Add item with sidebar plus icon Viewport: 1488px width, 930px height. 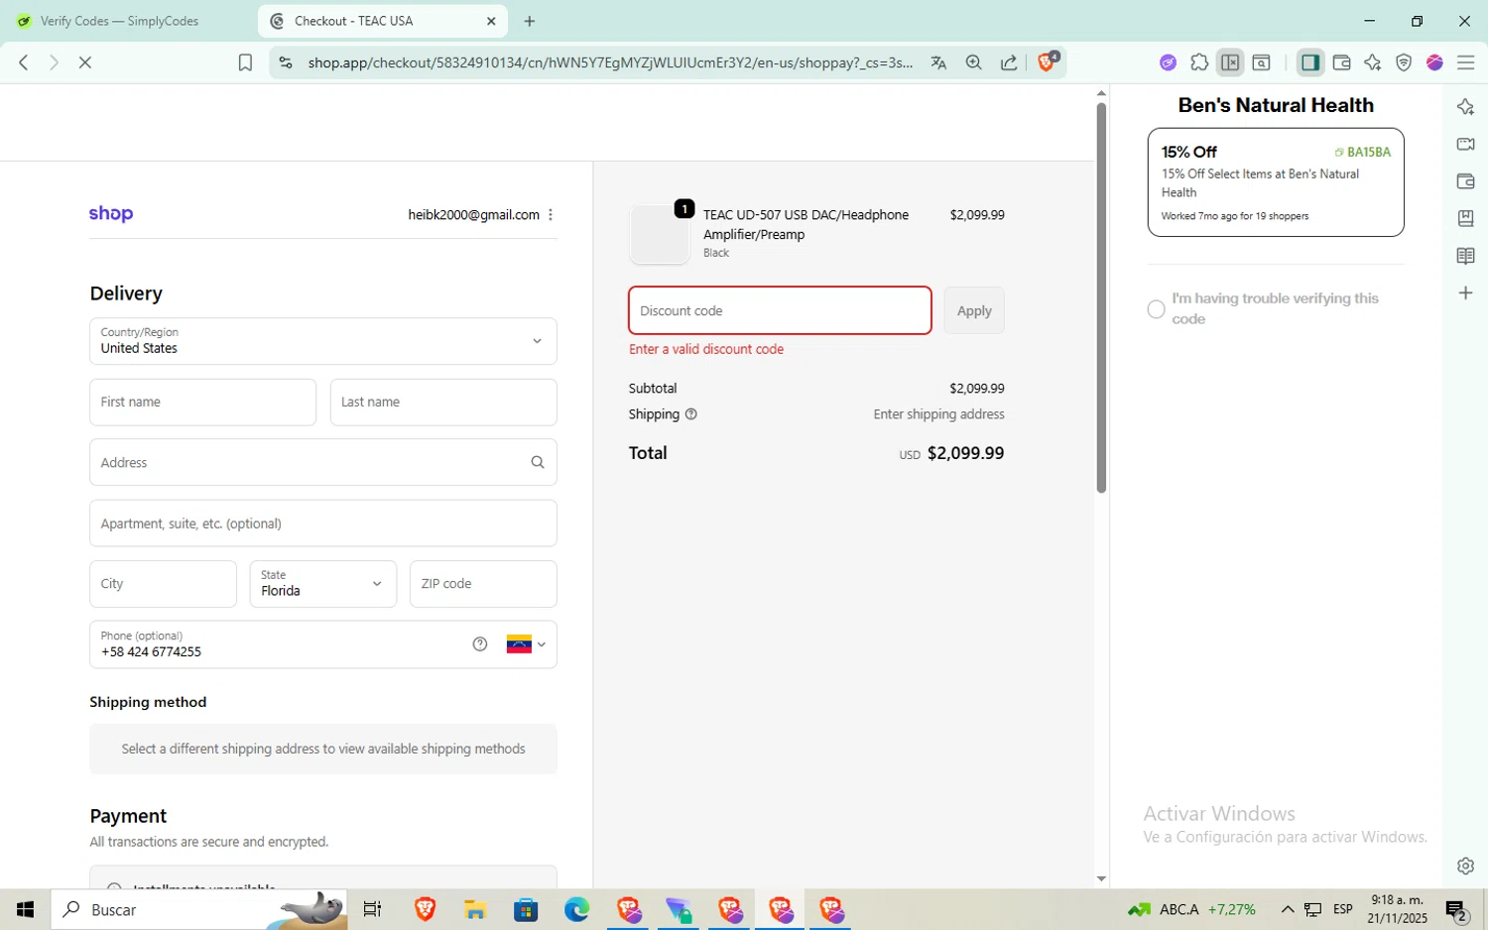click(1465, 293)
